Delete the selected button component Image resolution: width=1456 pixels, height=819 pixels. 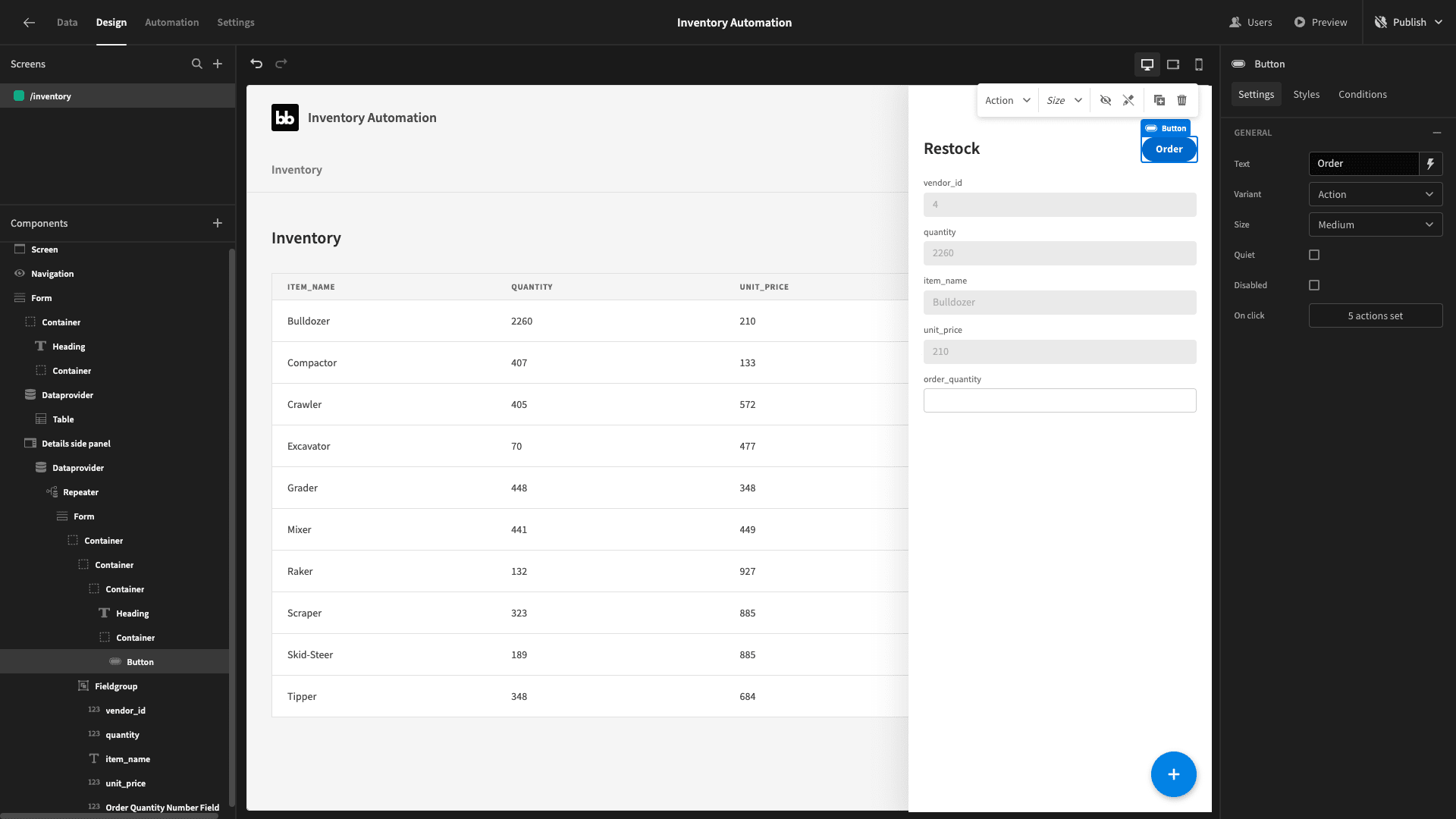pyautogui.click(x=1182, y=100)
